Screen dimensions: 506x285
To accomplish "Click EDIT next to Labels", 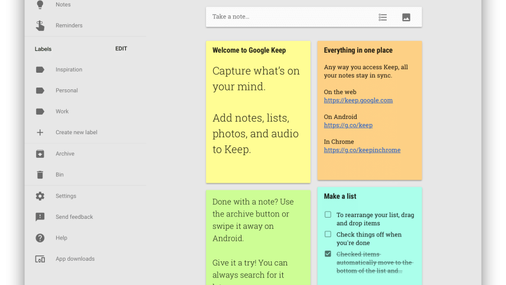I will pyautogui.click(x=121, y=49).
